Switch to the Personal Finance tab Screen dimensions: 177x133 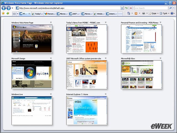click(x=50, y=14)
